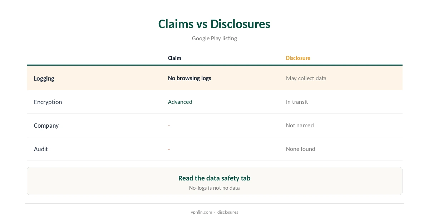Click the dash in the Audit claim cell

click(x=169, y=149)
